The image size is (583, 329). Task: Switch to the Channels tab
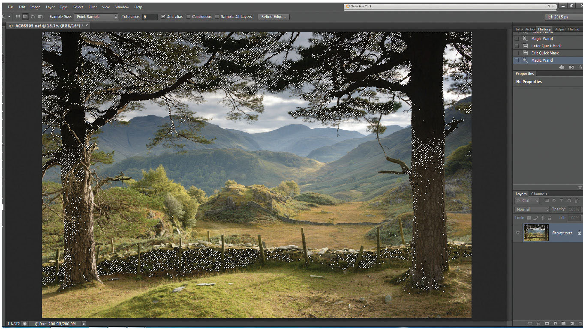tap(539, 194)
